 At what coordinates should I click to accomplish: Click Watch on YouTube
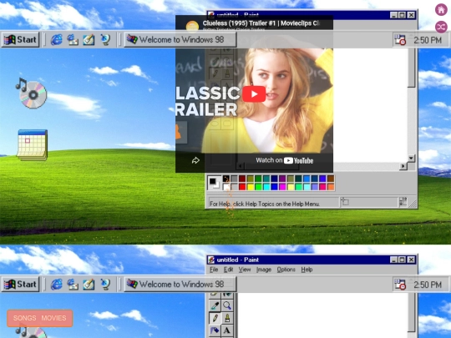tap(285, 160)
